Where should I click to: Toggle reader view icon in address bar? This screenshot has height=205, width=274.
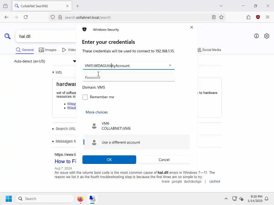click(214, 17)
